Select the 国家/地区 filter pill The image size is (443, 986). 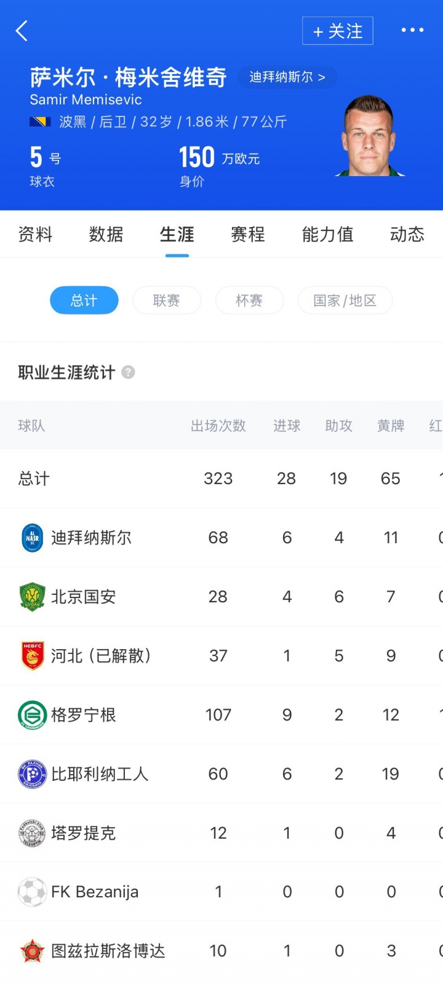(x=345, y=301)
